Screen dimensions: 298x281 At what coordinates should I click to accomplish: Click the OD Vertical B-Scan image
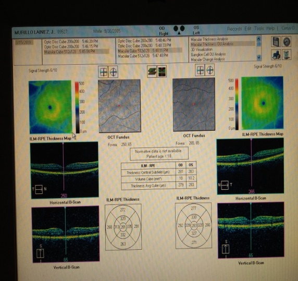click(x=66, y=235)
